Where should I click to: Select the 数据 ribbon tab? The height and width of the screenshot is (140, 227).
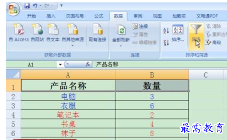118,16
